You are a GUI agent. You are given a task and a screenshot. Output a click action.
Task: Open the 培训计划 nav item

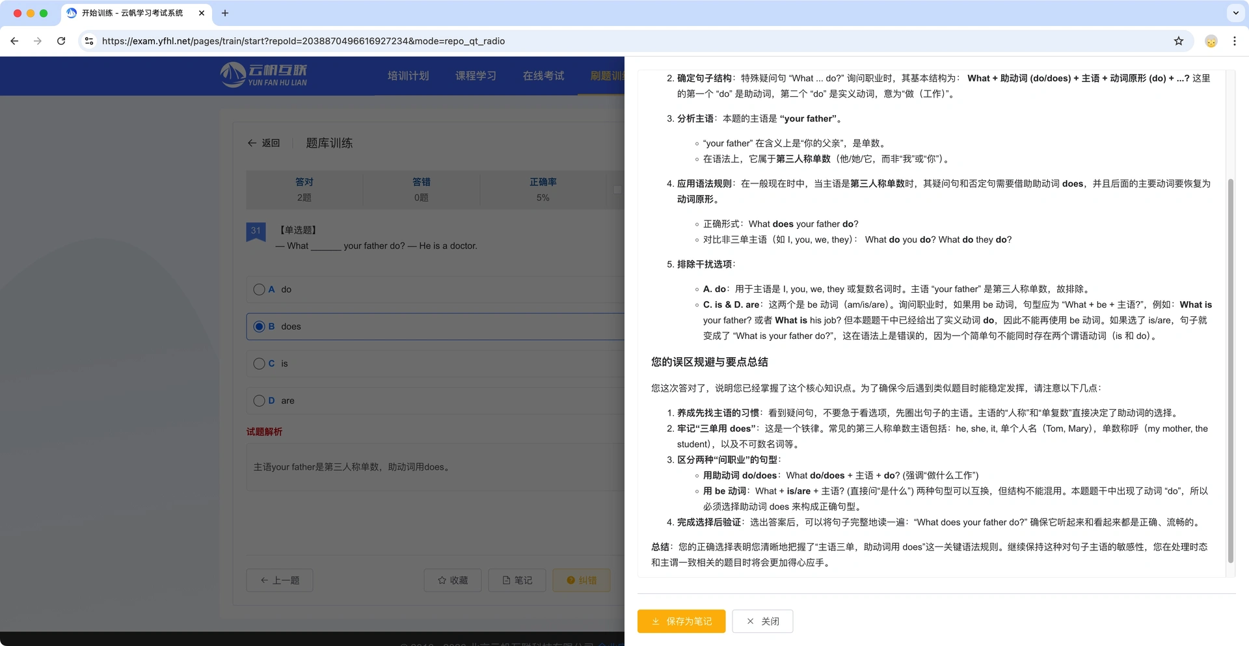click(408, 75)
